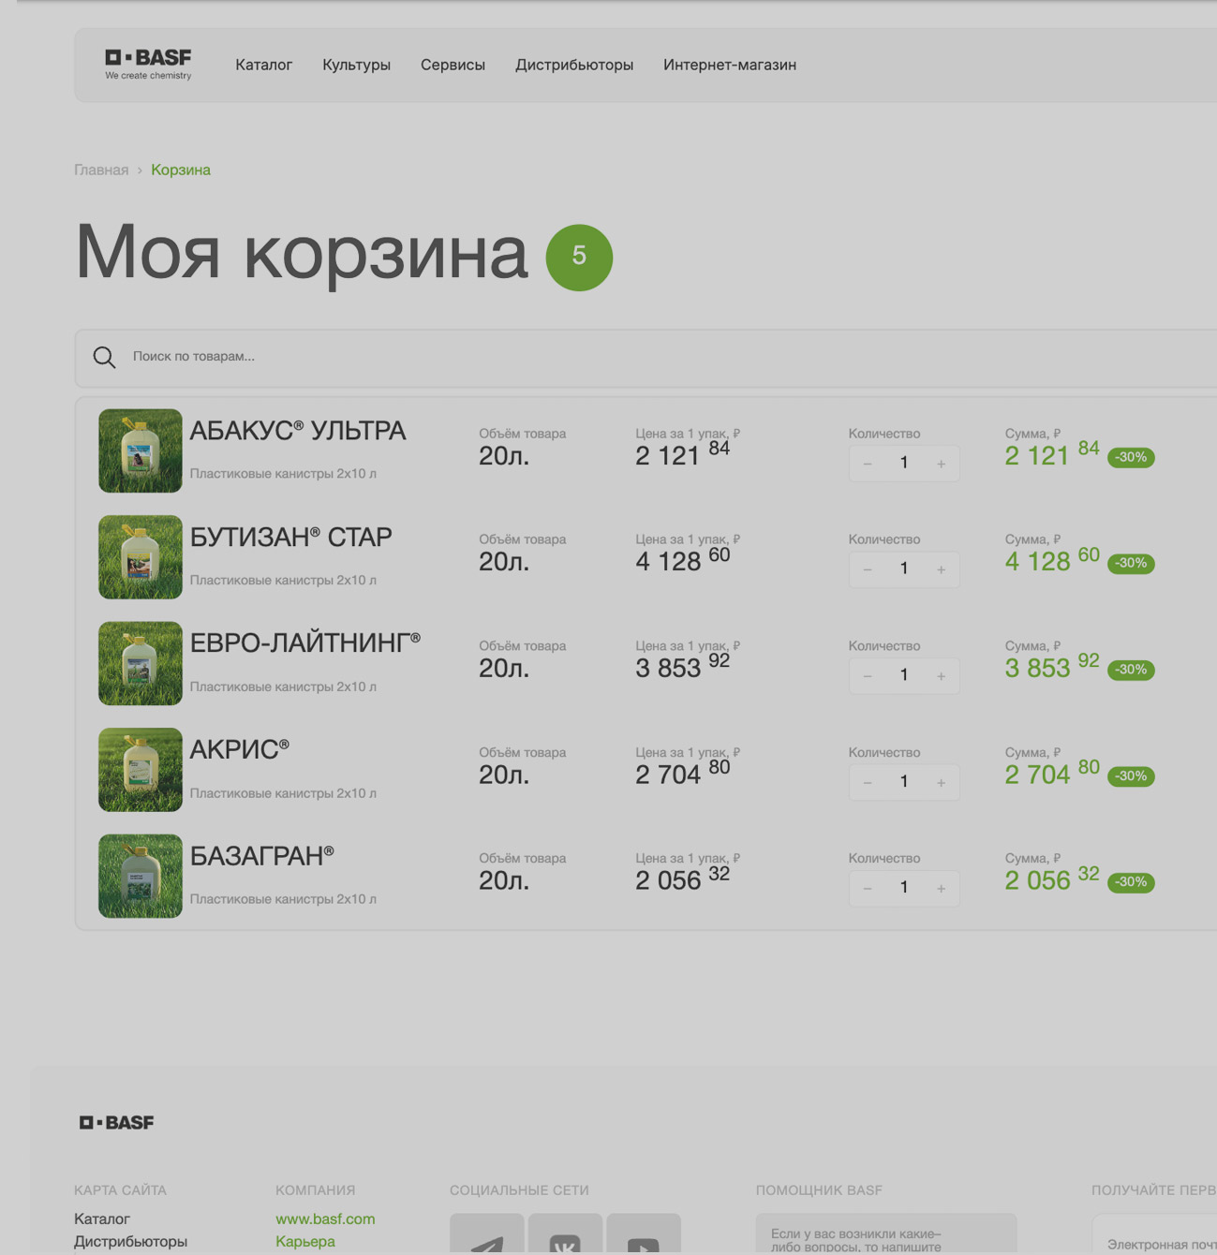This screenshot has width=1217, height=1255.
Task: Increase quantity of Евро-Лайтнинг
Action: (941, 676)
